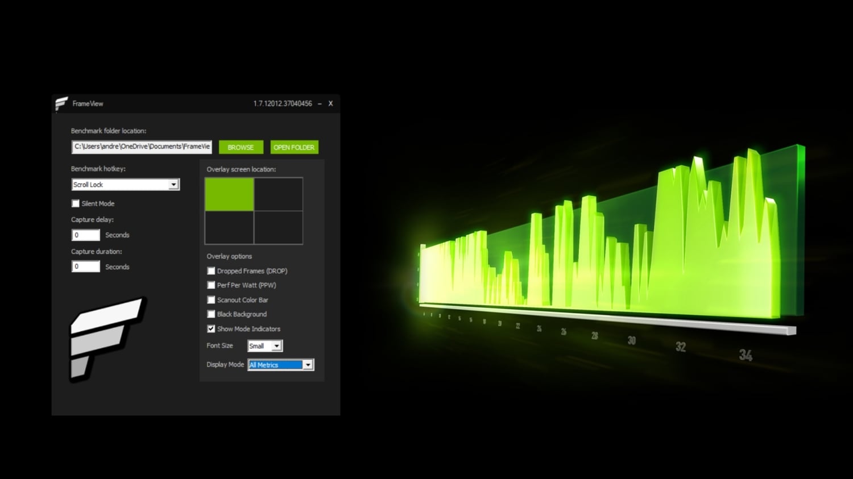
Task: Enable Black Background overlay option
Action: coord(211,314)
